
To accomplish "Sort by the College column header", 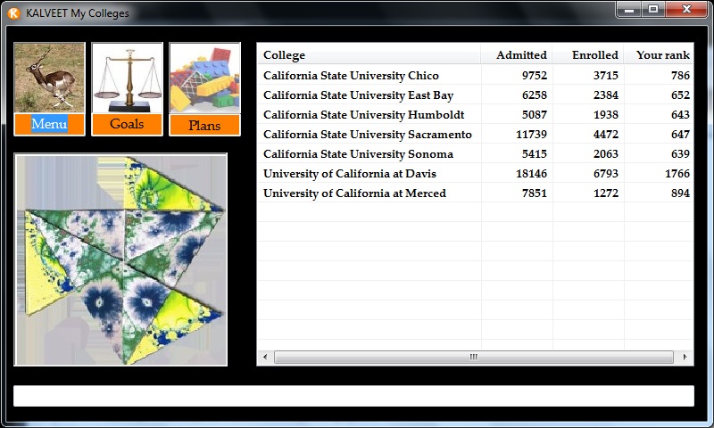I will [369, 55].
